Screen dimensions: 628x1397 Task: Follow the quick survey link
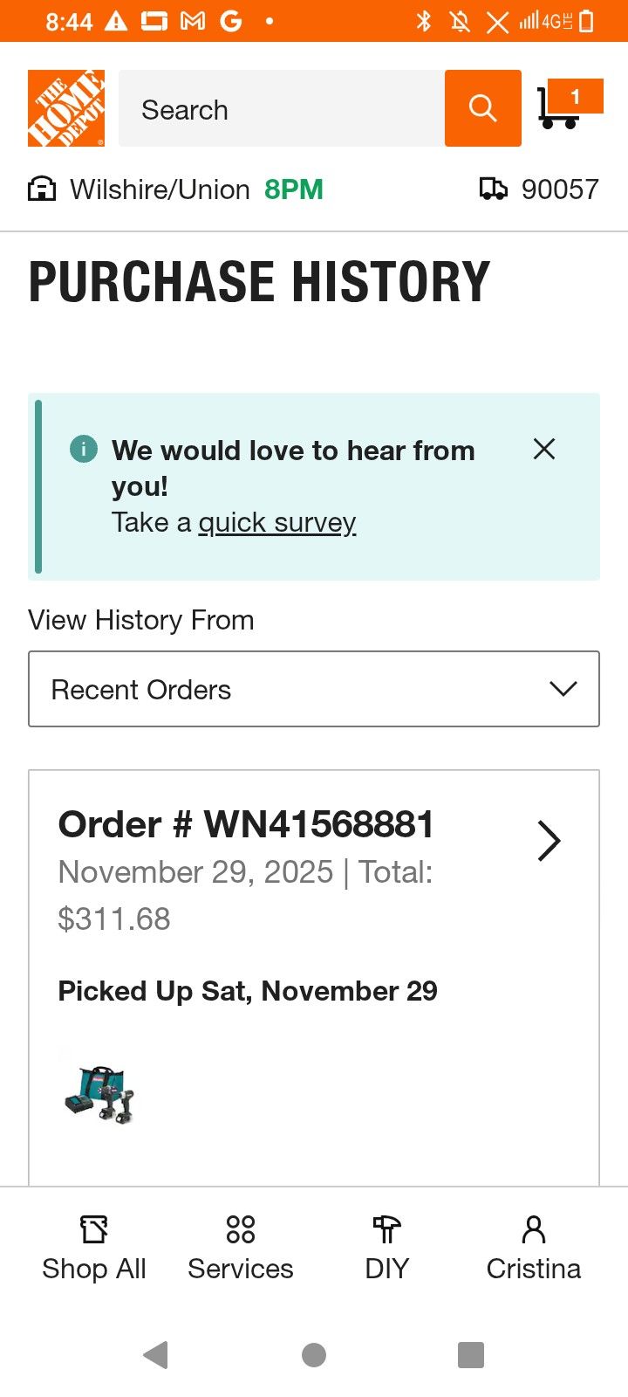277,523
